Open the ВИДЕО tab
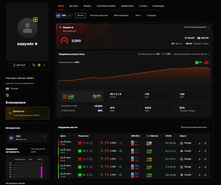The width and height of the screenshot is (221, 185). (x=87, y=6)
